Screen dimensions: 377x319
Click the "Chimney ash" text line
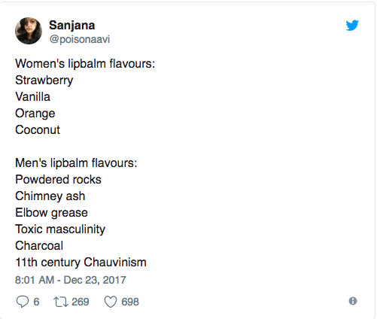point(50,196)
